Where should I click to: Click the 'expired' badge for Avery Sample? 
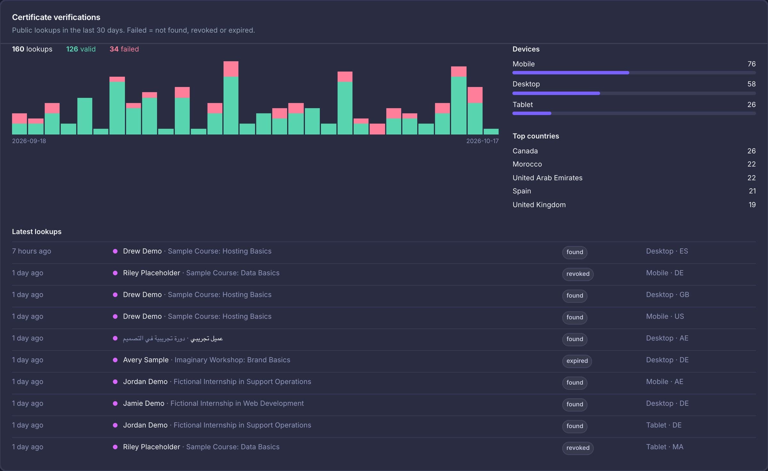point(577,361)
